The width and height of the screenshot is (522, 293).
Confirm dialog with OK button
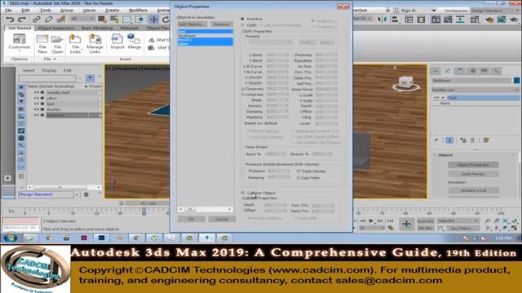click(191, 219)
